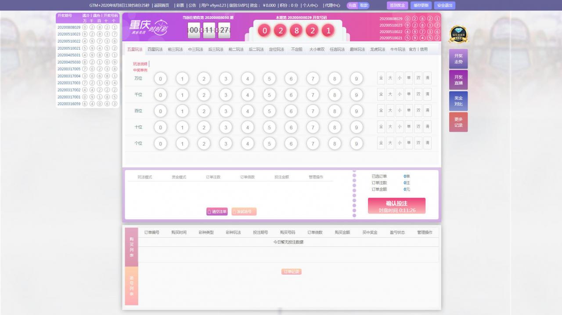
Task: Switch to the 四星玩法 tab
Action: pos(155,50)
